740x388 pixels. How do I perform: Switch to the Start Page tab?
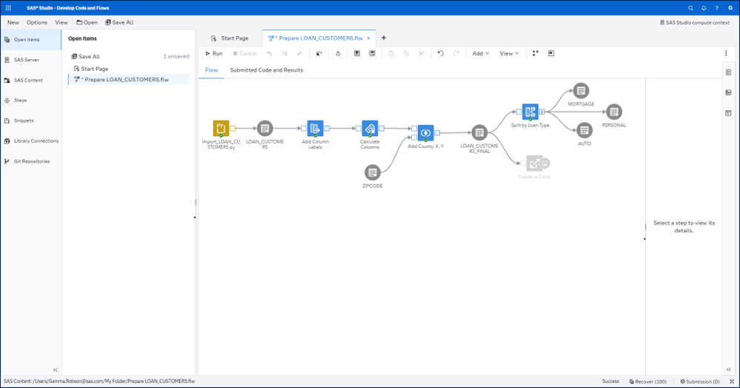pos(230,38)
